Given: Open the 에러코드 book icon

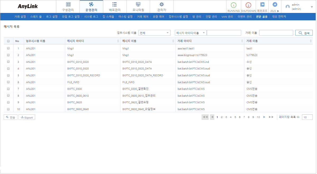Looking at the screenshot, I should (262, 4).
